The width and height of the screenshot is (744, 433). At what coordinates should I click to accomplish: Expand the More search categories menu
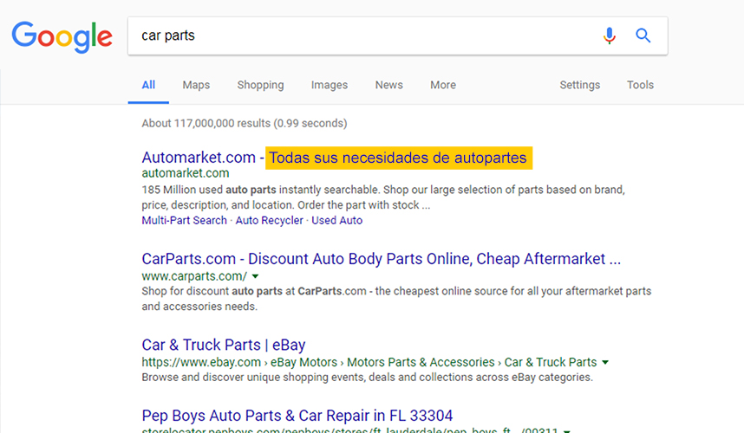[443, 85]
